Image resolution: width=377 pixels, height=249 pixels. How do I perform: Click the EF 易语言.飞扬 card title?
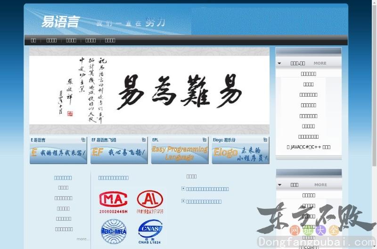[104, 140]
